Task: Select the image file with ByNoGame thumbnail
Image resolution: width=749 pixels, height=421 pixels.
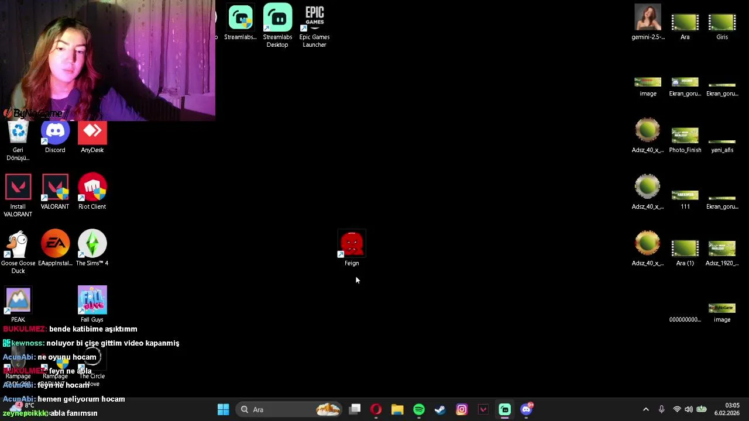Action: 722,313
